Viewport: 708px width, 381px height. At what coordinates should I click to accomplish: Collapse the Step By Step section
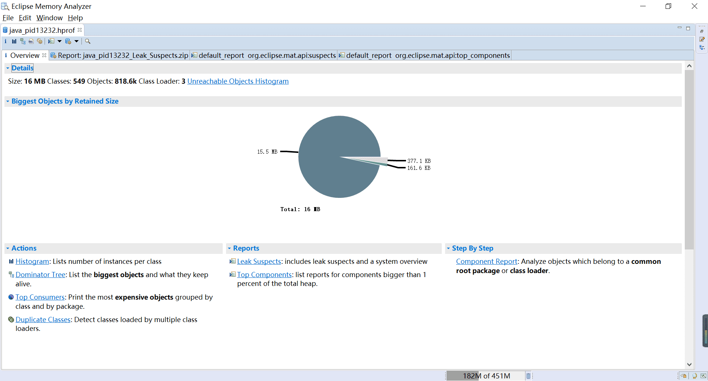pos(448,248)
